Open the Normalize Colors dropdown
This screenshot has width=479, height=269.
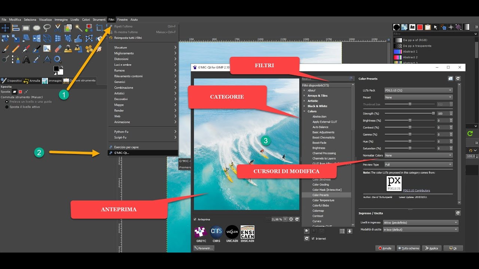pos(418,155)
